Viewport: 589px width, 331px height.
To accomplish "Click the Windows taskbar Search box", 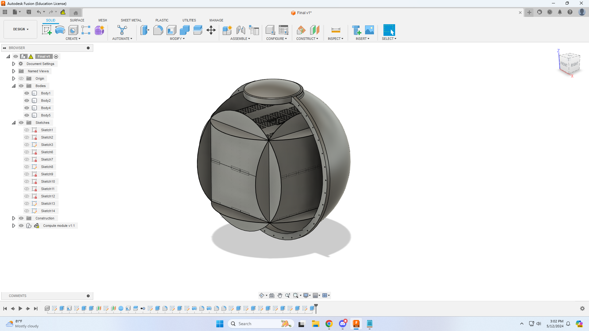I will coord(261,324).
